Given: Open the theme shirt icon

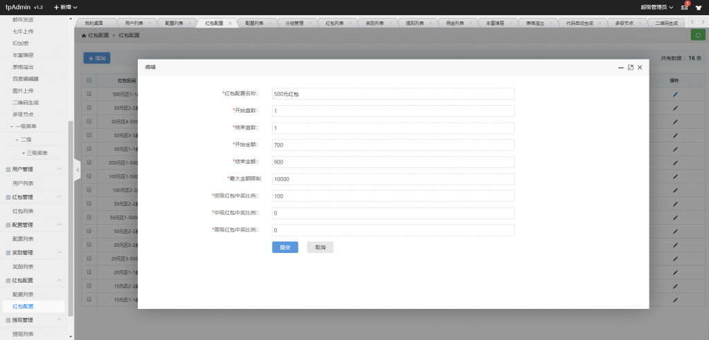Looking at the screenshot, I should coord(698,7).
